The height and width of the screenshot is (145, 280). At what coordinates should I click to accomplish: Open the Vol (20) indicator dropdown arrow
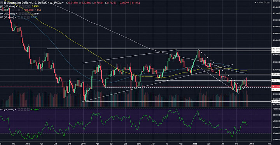click(9, 10)
